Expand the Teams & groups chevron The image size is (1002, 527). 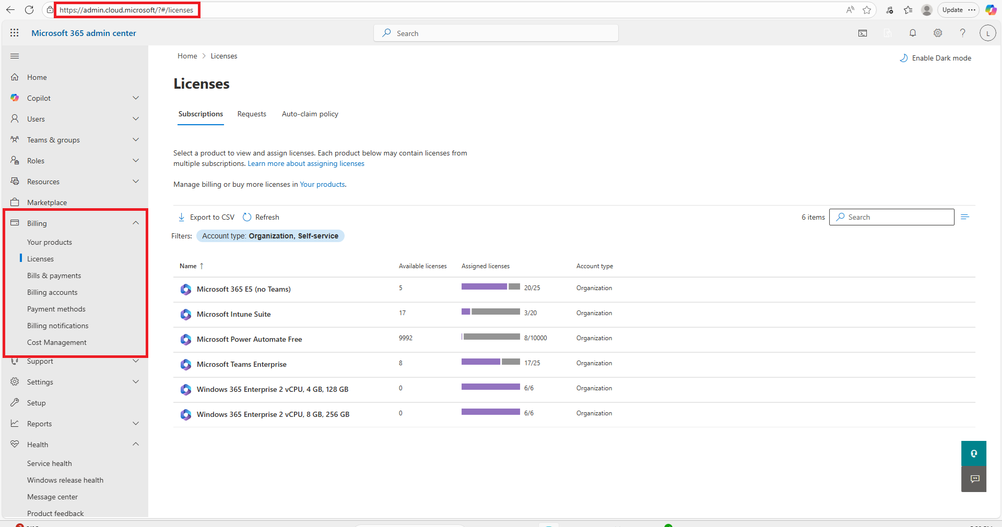click(x=136, y=140)
